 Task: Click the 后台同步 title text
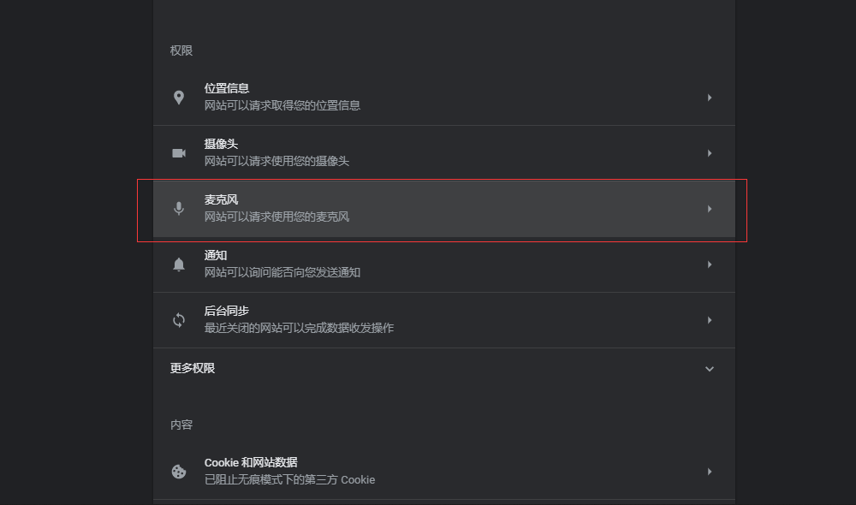pyautogui.click(x=227, y=311)
